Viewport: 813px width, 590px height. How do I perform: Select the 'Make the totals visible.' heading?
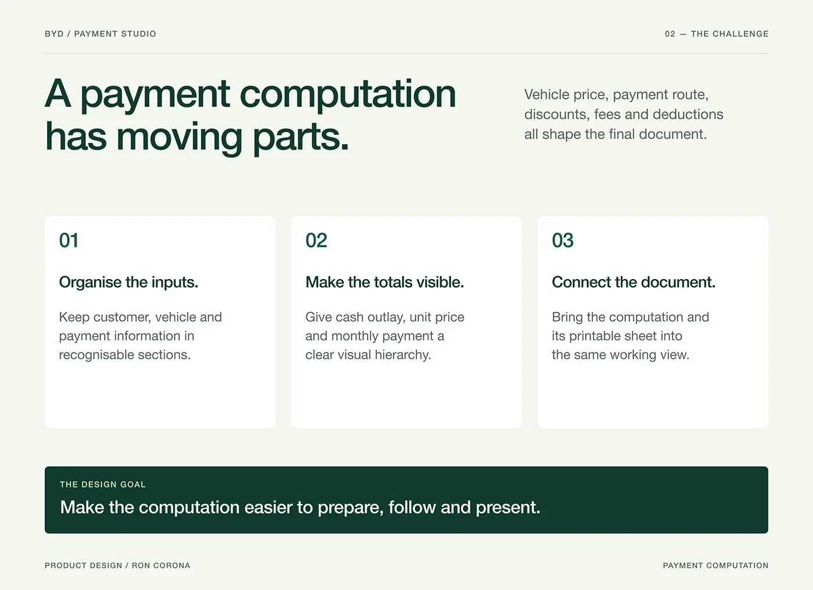[384, 282]
